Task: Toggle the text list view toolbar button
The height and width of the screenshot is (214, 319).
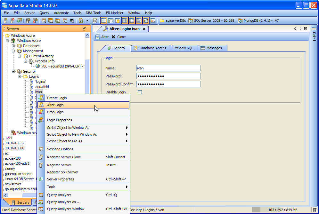Action: 139,20
